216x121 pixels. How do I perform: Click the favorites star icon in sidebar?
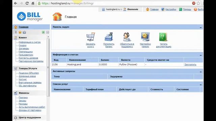(x=20, y=32)
